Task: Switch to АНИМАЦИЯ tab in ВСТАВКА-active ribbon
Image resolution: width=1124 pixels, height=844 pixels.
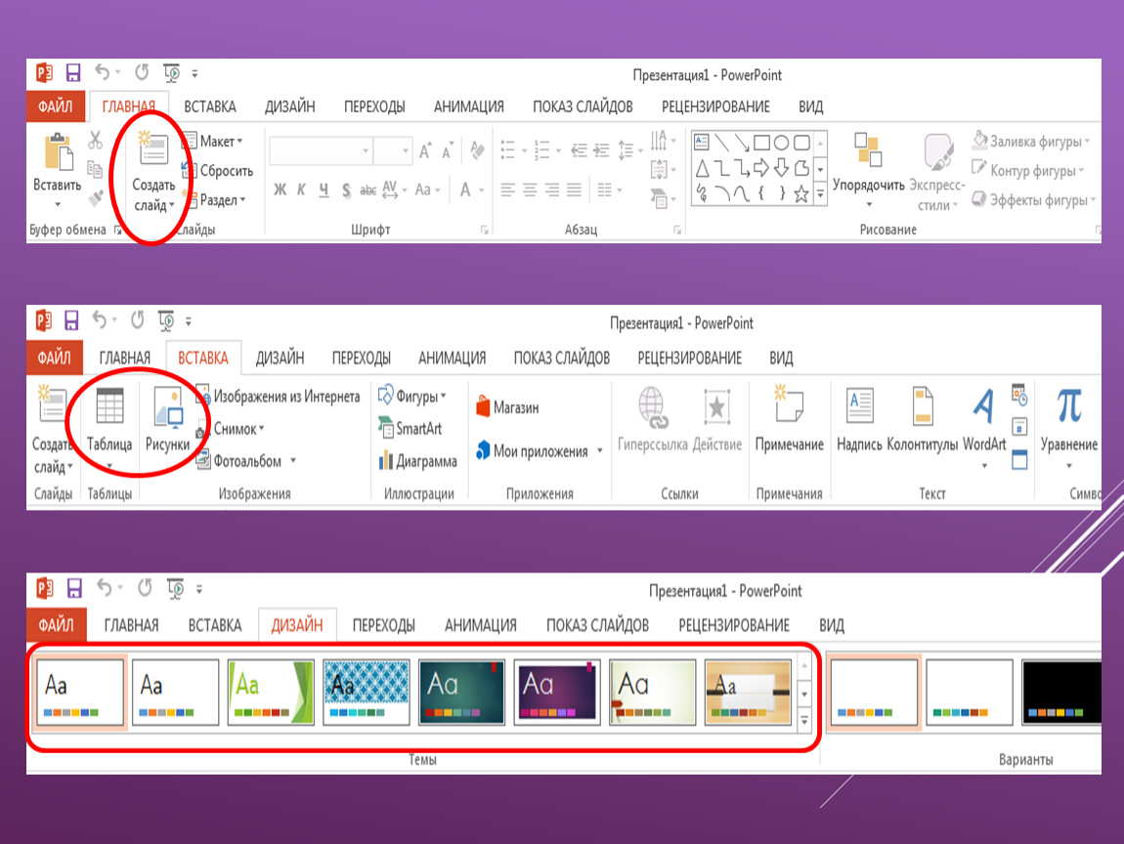Action: point(453,358)
